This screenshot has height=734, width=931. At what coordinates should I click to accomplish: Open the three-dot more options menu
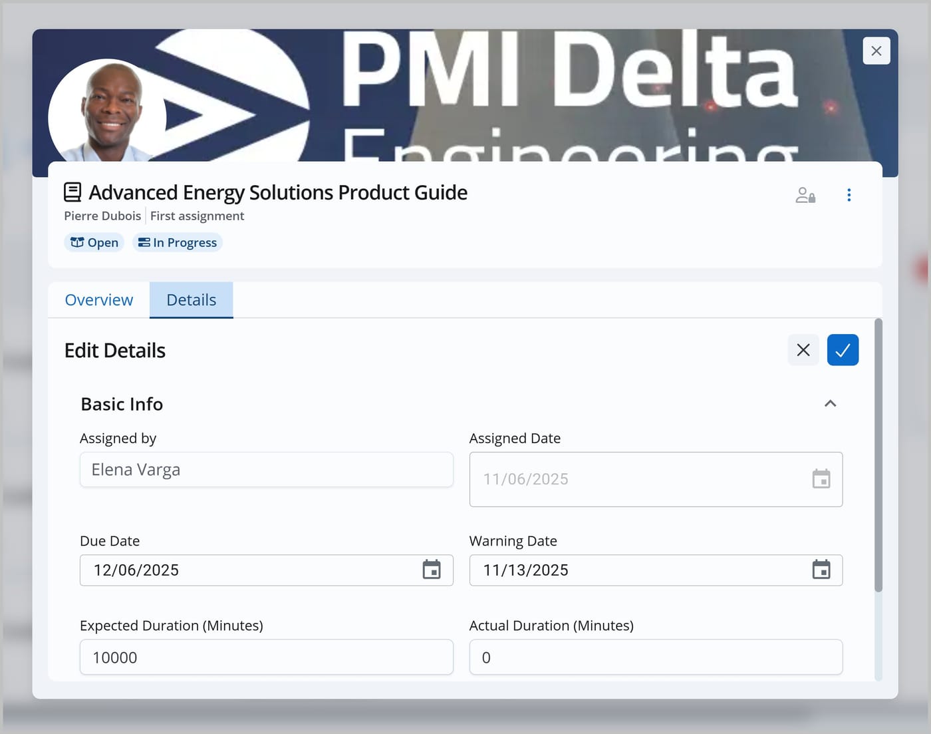pyautogui.click(x=849, y=195)
